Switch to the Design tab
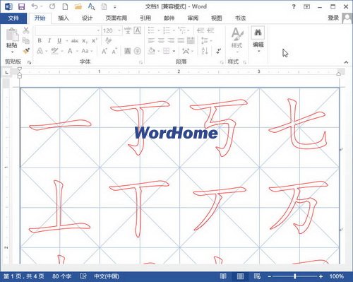Screen dimensions: 353x282 (87, 18)
